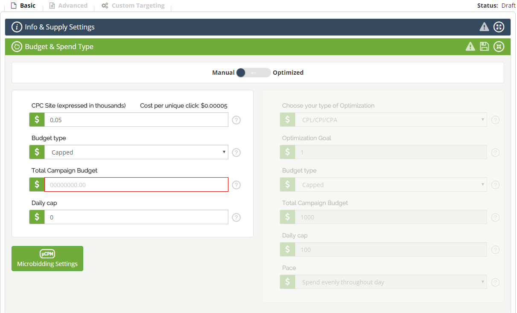Image resolution: width=517 pixels, height=313 pixels.
Task: Click the Optimization Goal field
Action: tap(391, 152)
